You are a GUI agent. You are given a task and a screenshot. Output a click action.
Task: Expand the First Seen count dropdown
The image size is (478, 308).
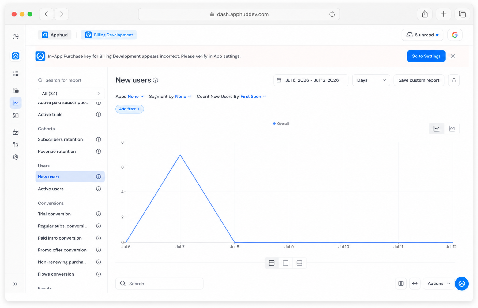click(253, 97)
